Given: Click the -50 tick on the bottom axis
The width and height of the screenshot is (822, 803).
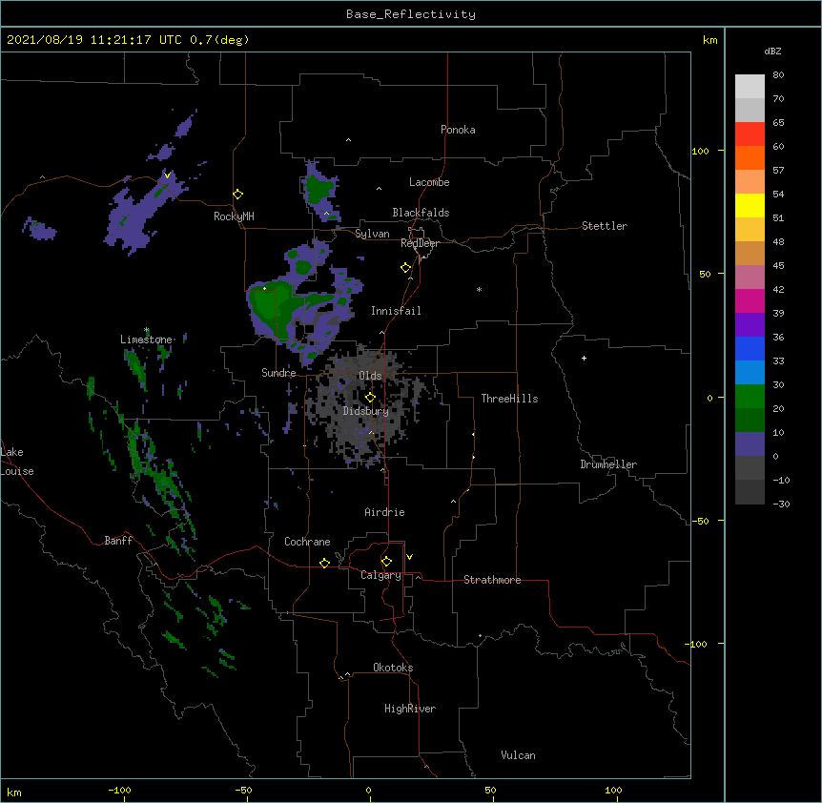Looking at the screenshot, I should point(244,790).
